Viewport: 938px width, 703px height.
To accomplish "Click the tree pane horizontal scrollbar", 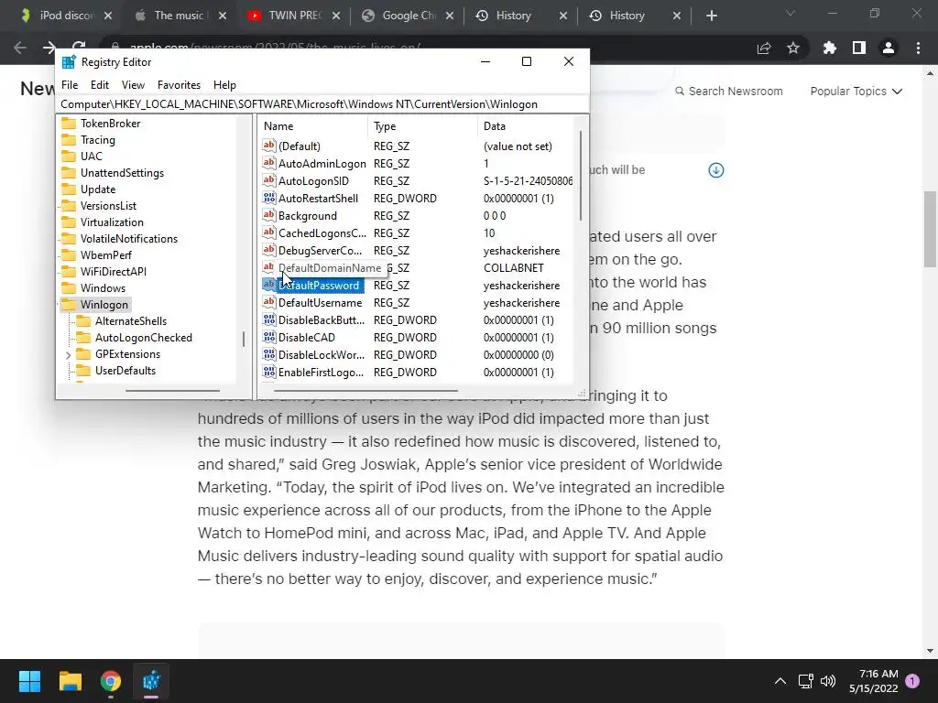I will point(172,391).
